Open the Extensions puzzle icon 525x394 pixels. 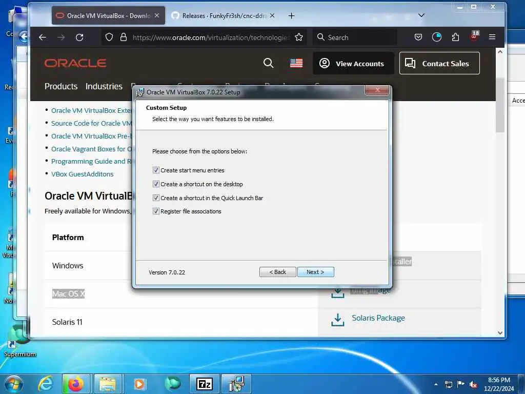click(455, 37)
